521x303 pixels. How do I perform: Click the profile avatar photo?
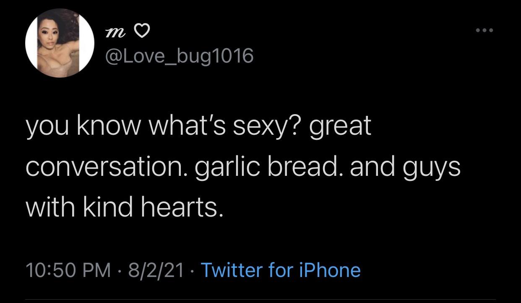60,43
